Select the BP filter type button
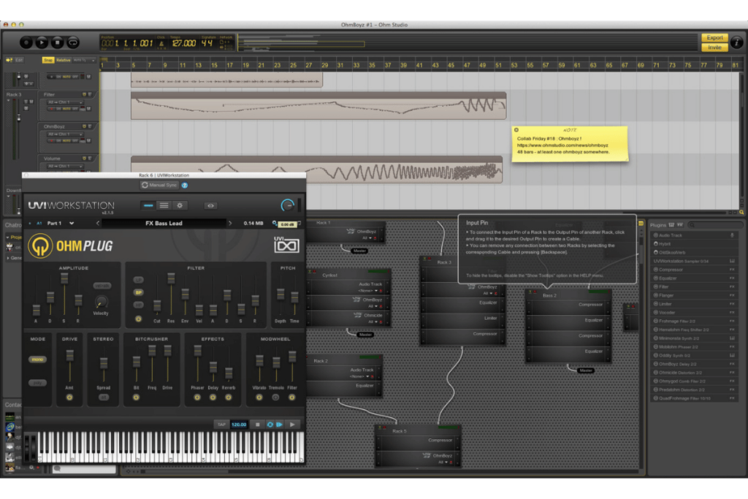Screen dimensions: 748x499 [138, 292]
